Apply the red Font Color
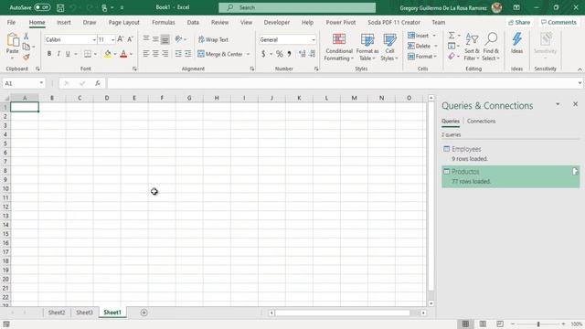Viewport: 585px width, 329px height. click(123, 54)
